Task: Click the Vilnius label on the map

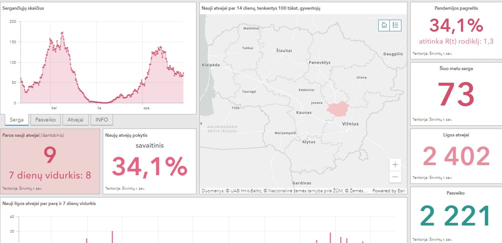Action: 350,124
